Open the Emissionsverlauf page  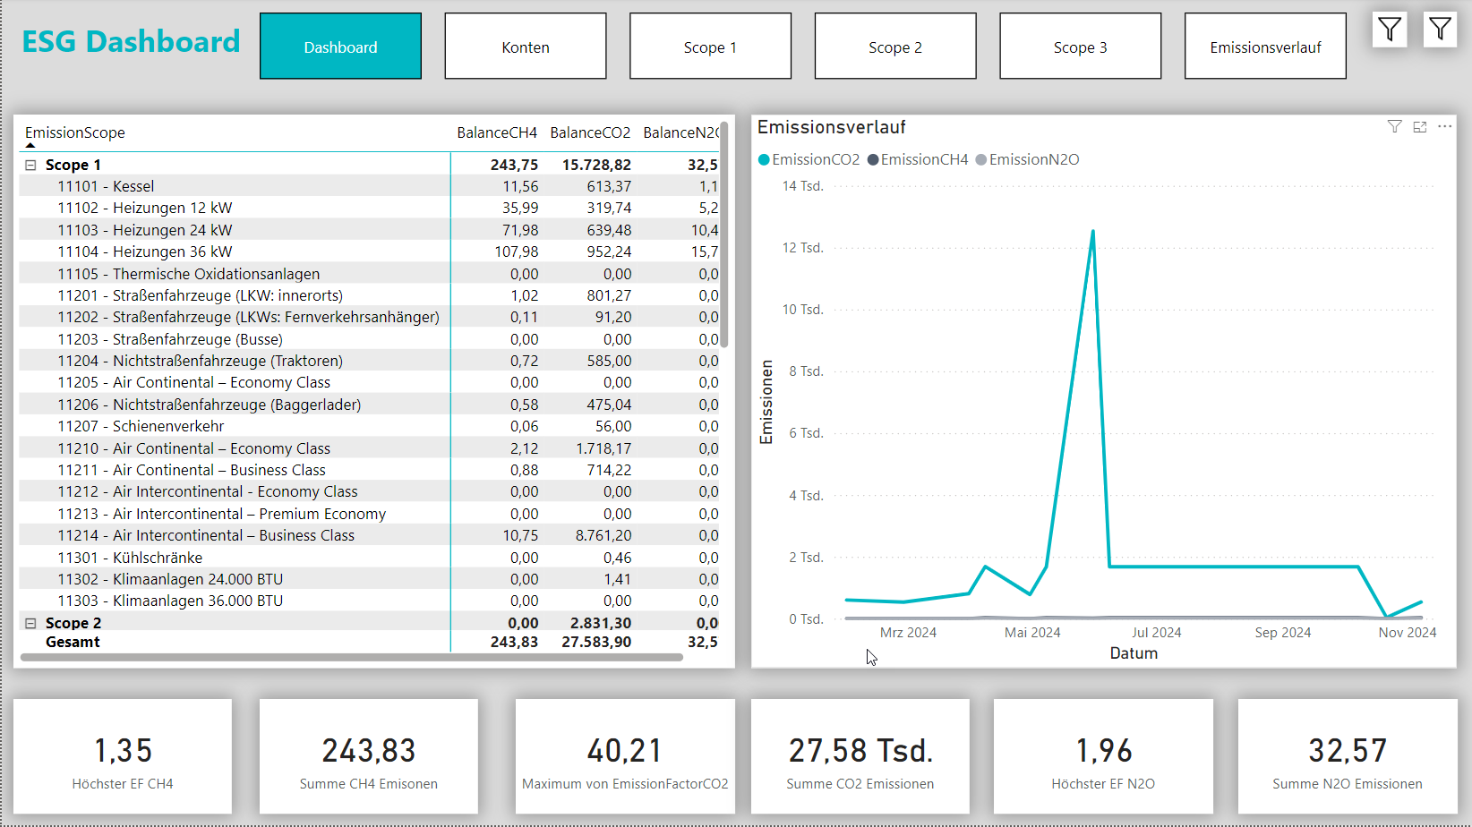1265,47
